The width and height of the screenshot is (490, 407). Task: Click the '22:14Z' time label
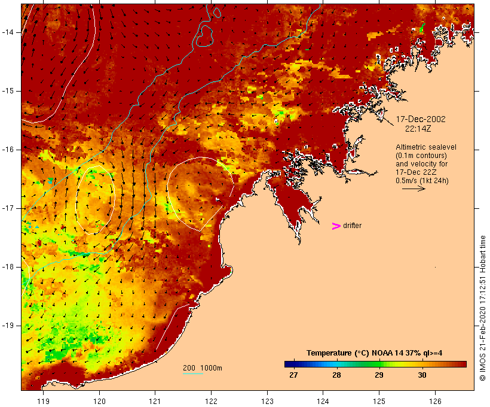click(418, 129)
